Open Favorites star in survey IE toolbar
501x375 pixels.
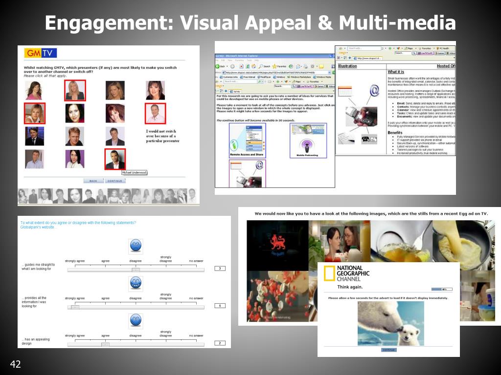(x=274, y=66)
